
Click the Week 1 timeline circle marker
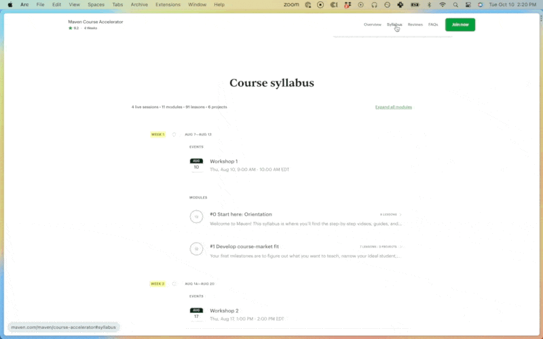pos(174,134)
